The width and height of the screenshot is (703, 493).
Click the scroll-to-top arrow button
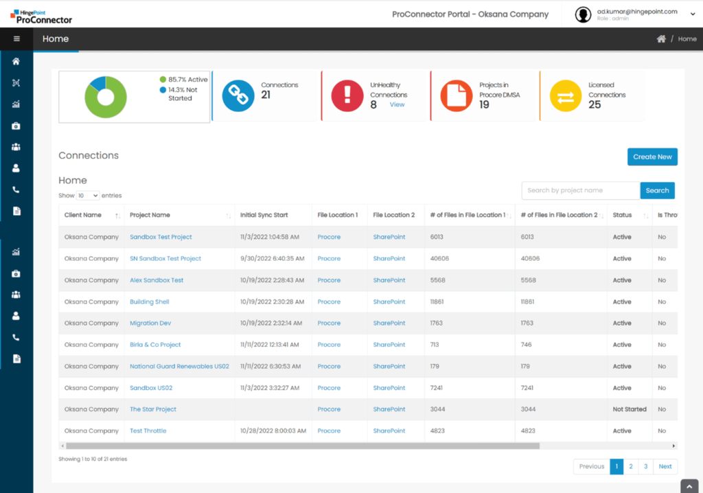point(689,486)
